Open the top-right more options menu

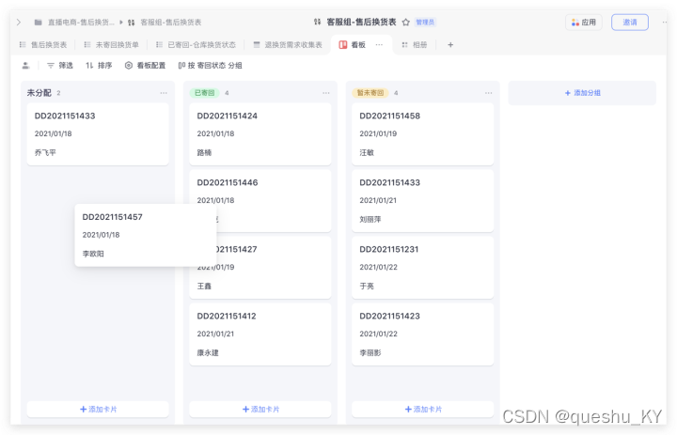665,22
